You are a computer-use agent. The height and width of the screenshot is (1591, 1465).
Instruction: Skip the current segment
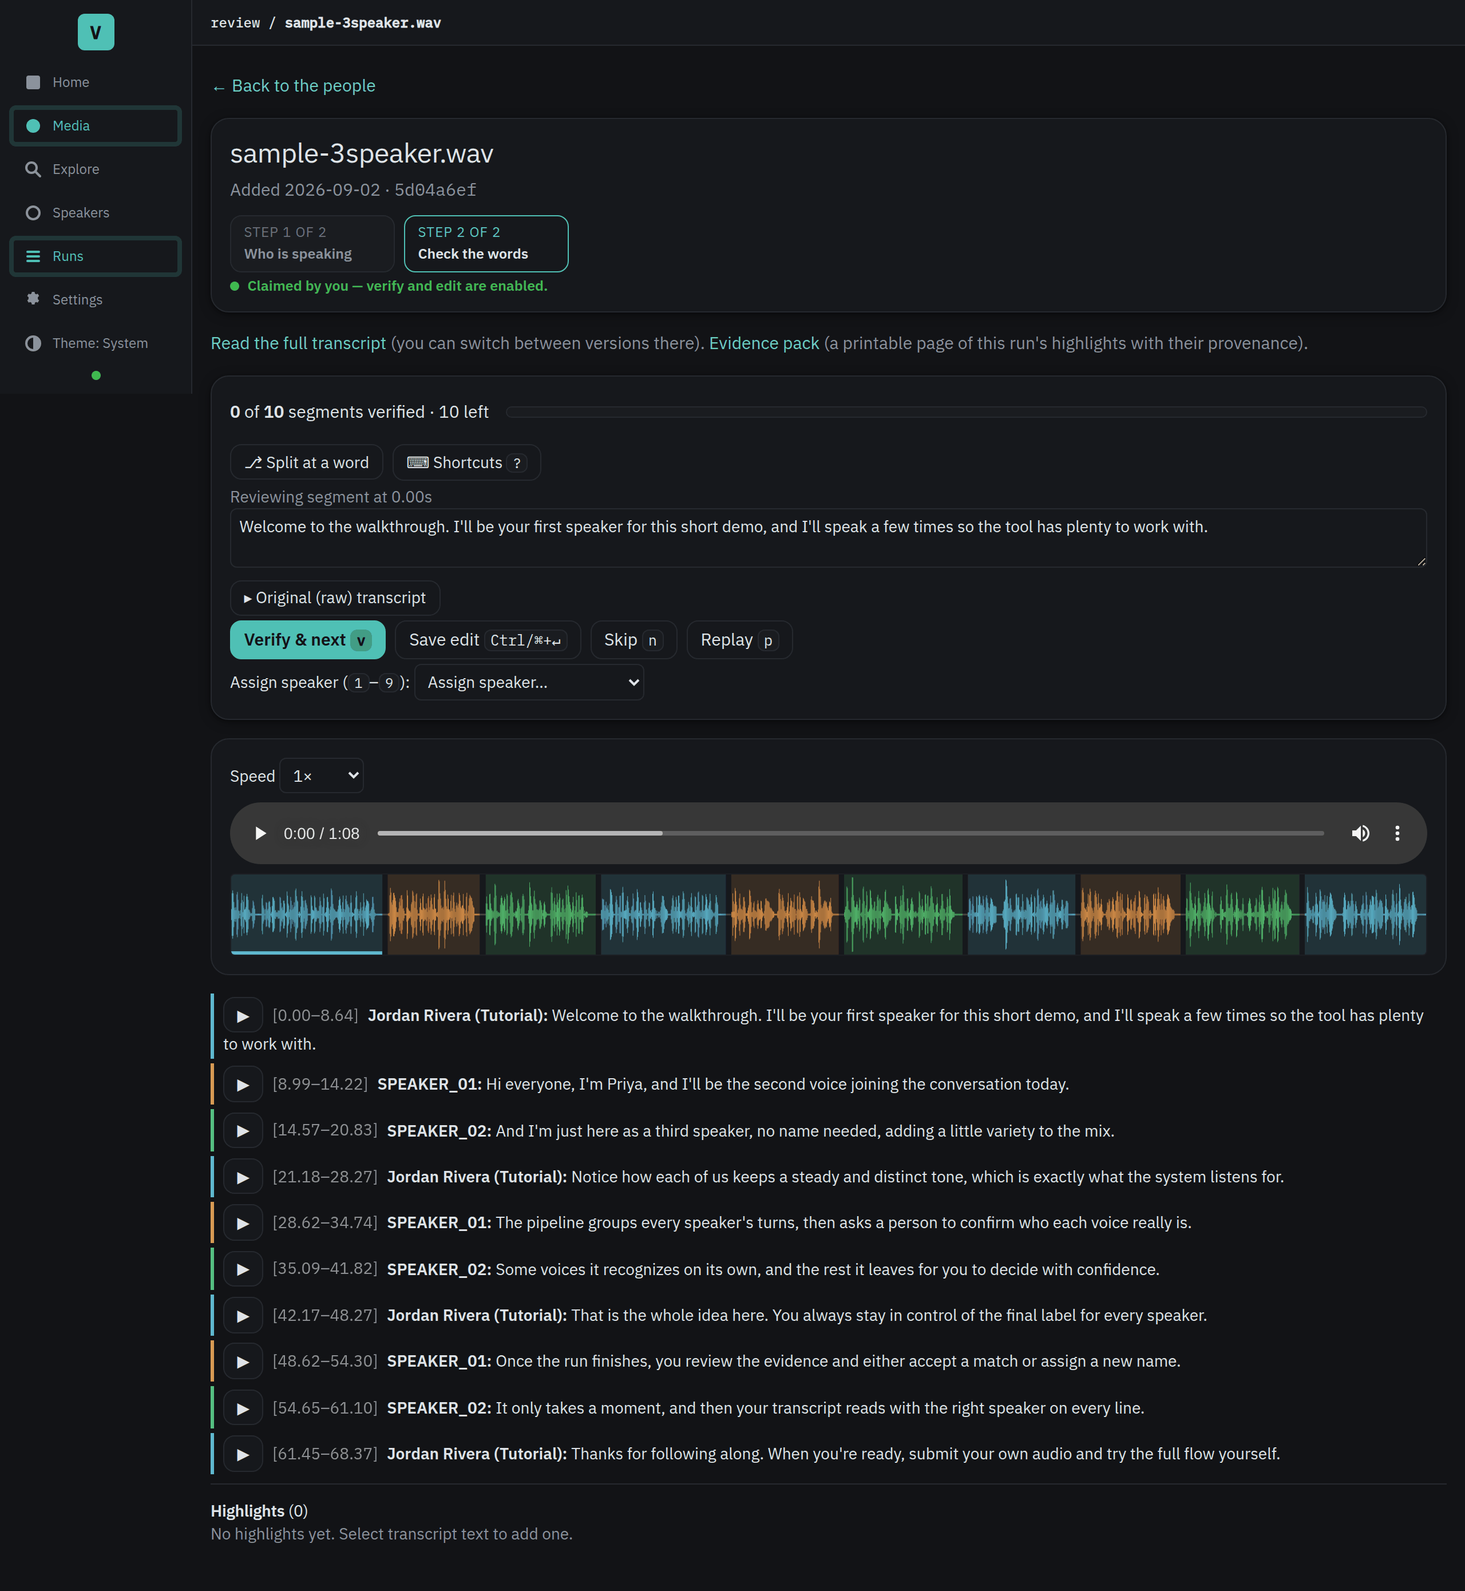pos(633,640)
